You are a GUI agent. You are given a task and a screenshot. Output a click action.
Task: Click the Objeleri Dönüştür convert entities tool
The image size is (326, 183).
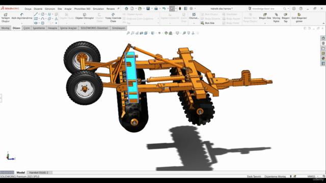pyautogui.click(x=85, y=16)
